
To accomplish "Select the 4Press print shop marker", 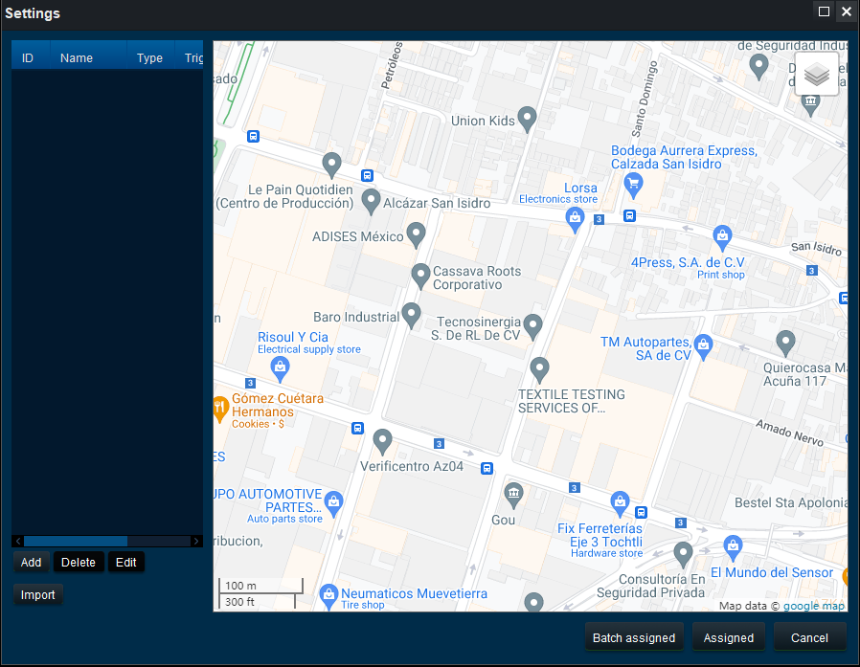I will click(x=722, y=234).
